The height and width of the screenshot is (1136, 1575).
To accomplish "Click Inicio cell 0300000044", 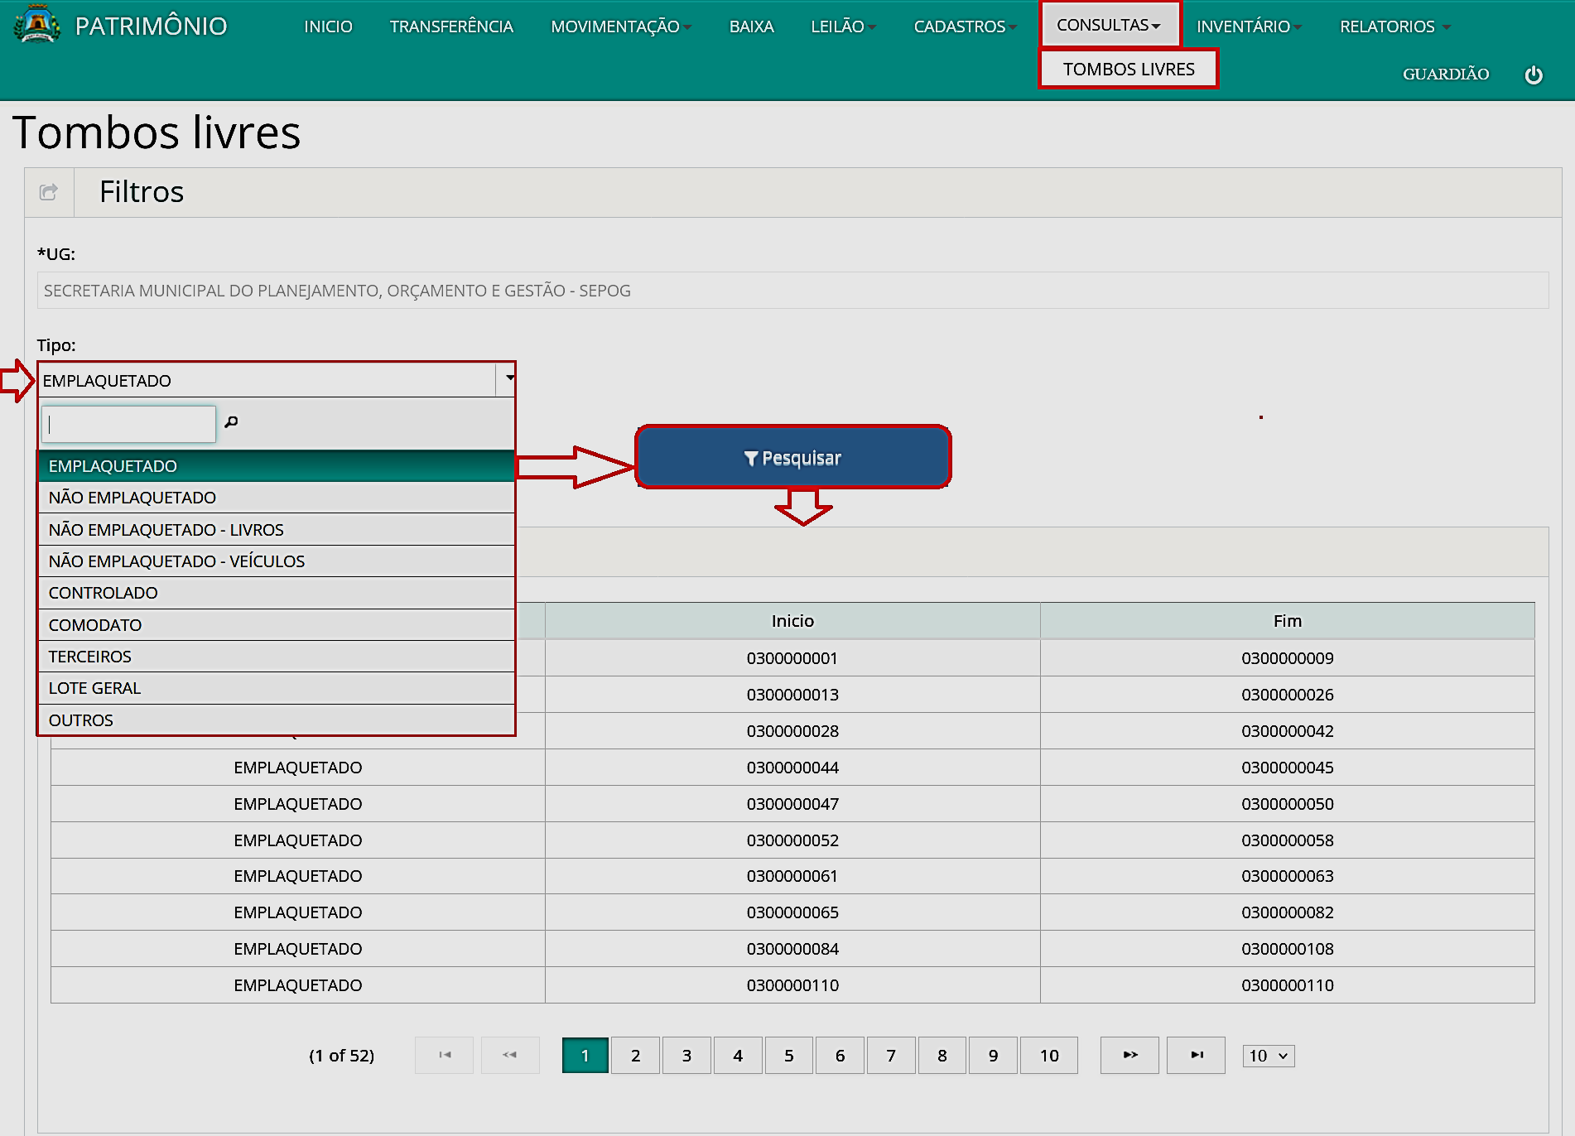I will pos(792,768).
